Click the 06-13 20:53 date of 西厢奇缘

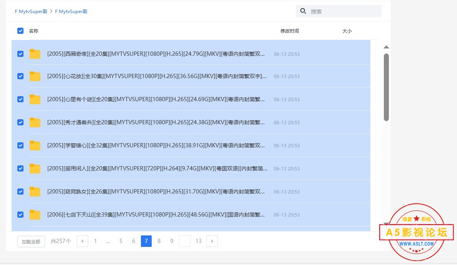[286, 54]
